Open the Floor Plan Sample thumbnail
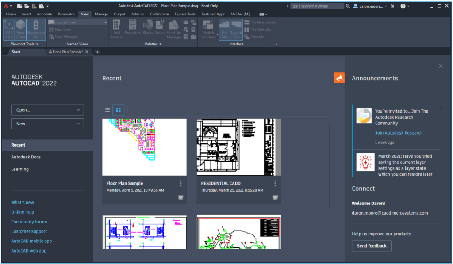This screenshot has height=264, width=453. tap(145, 147)
